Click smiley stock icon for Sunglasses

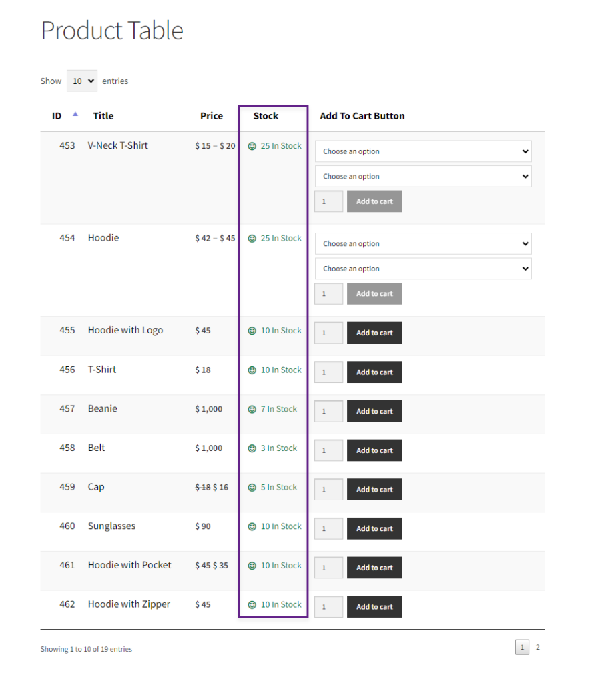coord(252,527)
